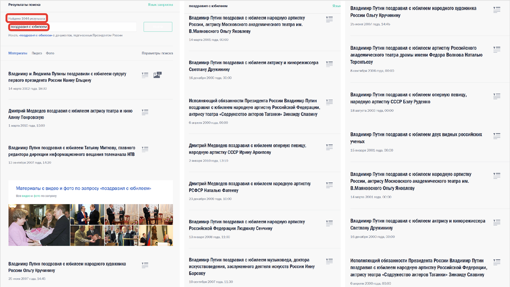Viewport: 510px width, 287px height.
Task: Open text summary icon for Наина Ельцина result
Action: click(x=145, y=75)
